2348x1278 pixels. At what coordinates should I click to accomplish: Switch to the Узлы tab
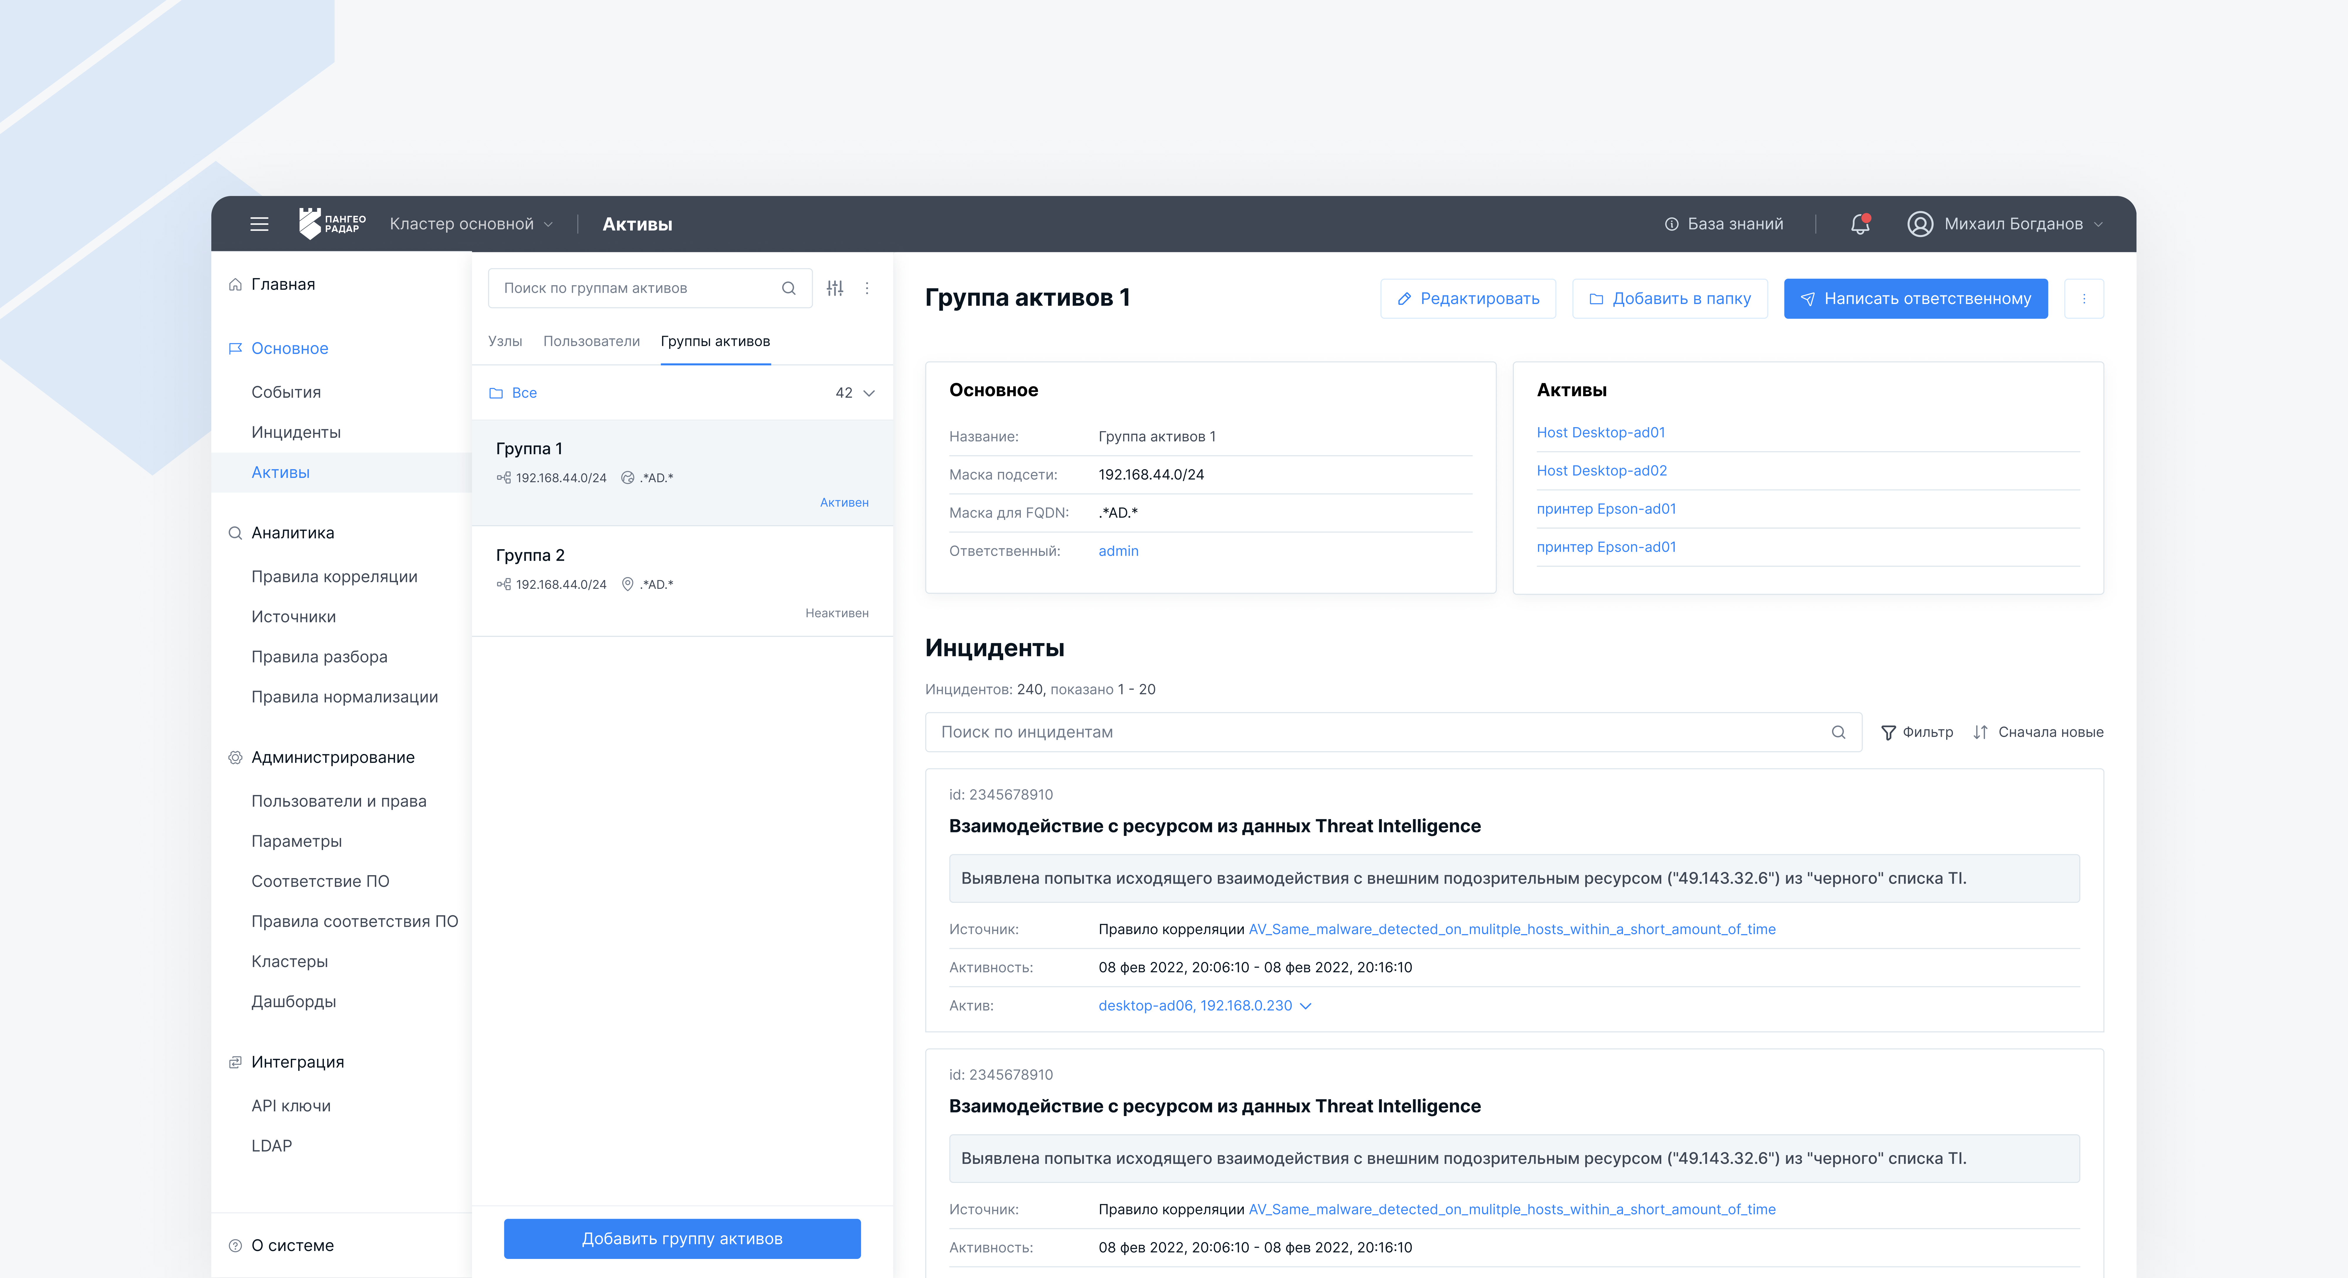[x=505, y=341]
